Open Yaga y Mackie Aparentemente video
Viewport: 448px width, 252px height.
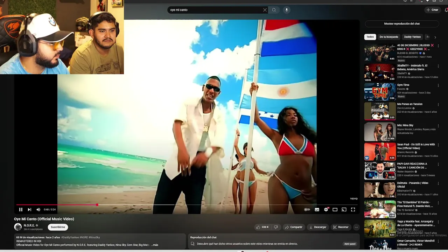pos(380,228)
